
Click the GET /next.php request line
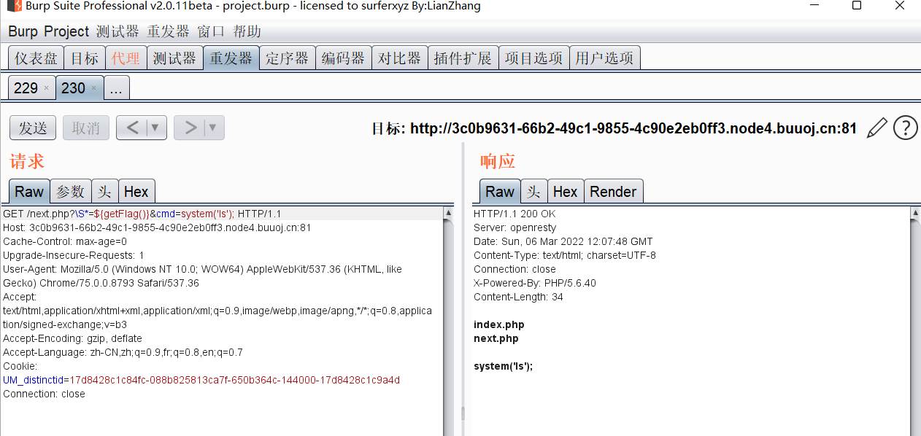click(142, 214)
